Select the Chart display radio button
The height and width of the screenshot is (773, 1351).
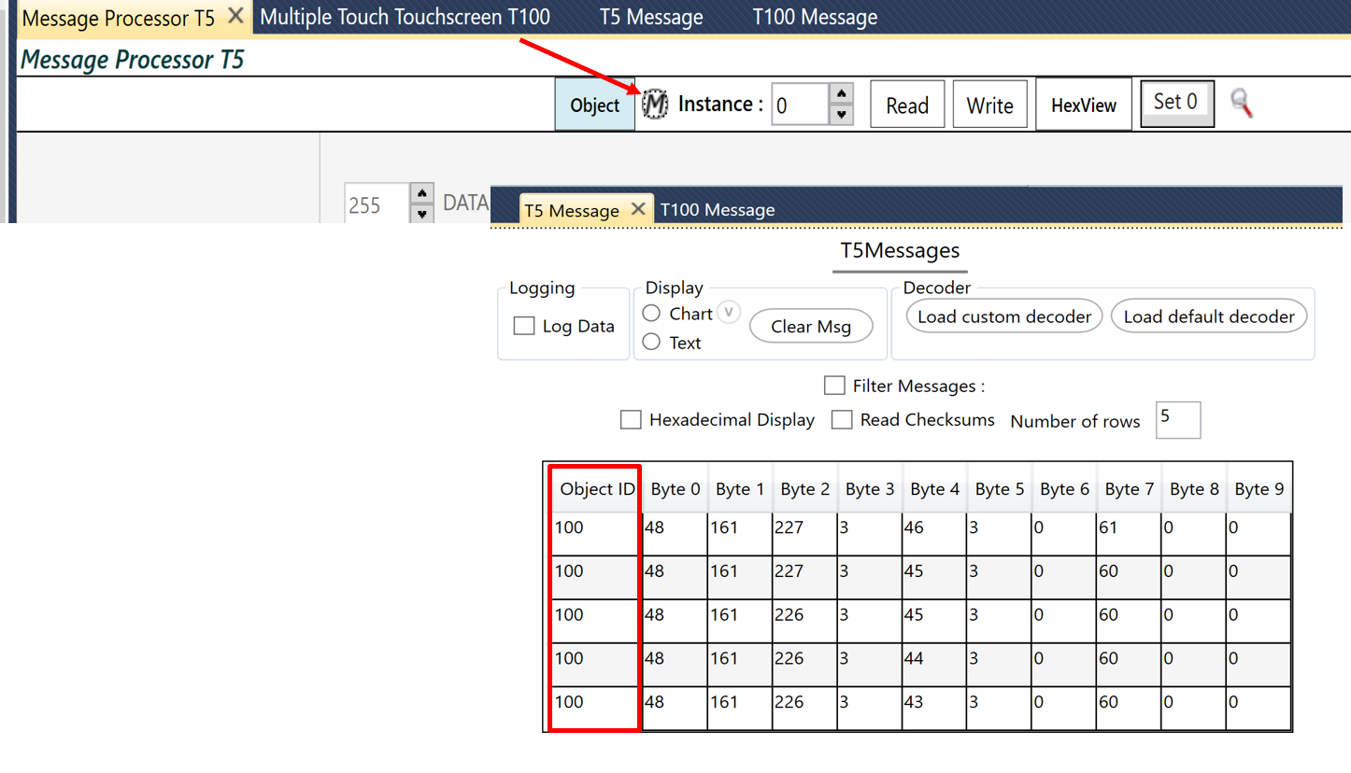(x=652, y=314)
